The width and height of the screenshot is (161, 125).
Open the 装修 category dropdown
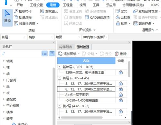(x=41, y=37)
